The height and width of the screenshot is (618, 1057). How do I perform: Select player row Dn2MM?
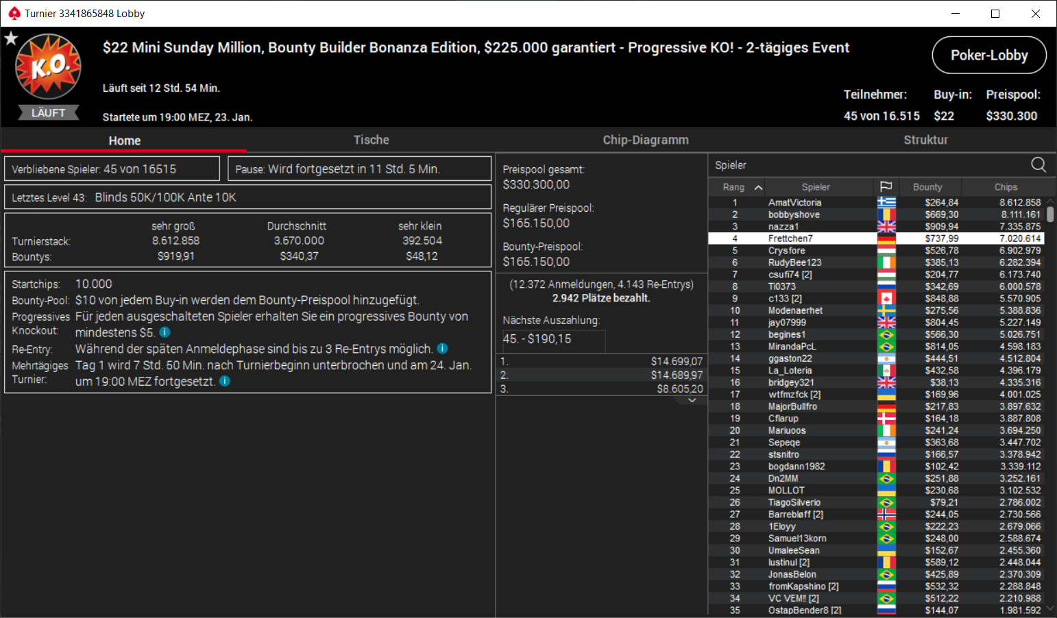tap(876, 478)
